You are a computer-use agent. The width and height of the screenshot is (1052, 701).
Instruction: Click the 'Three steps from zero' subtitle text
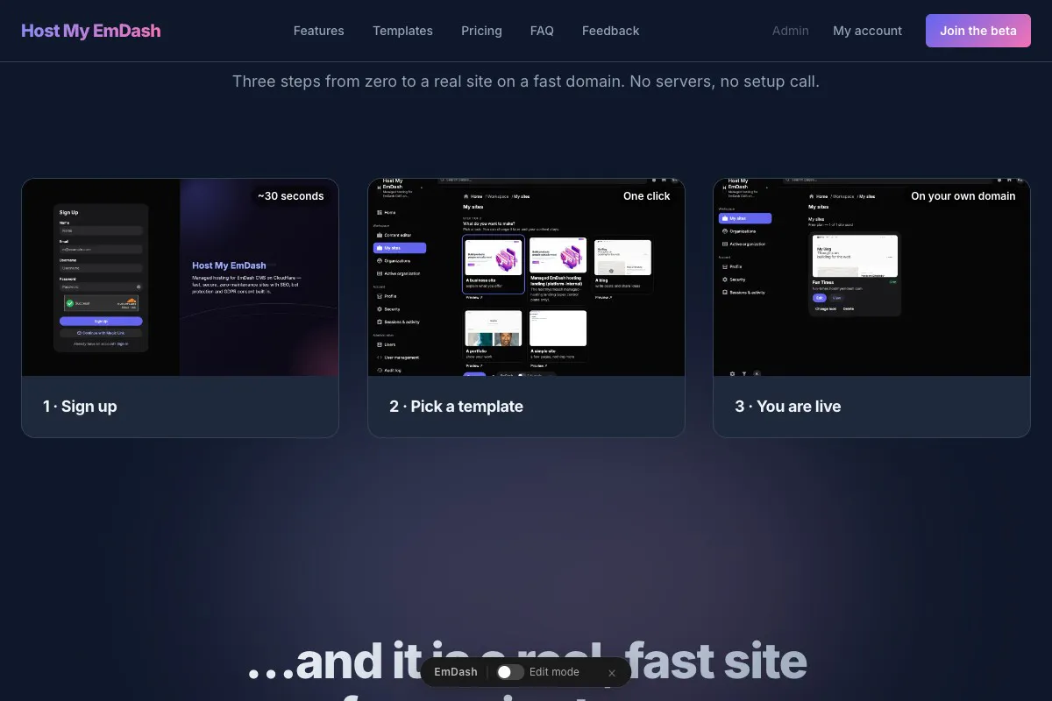point(526,81)
